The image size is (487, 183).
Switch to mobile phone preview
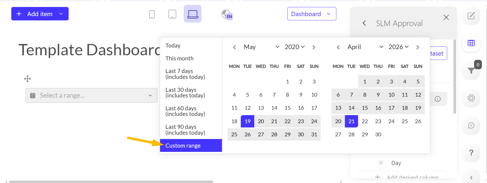pyautogui.click(x=152, y=14)
